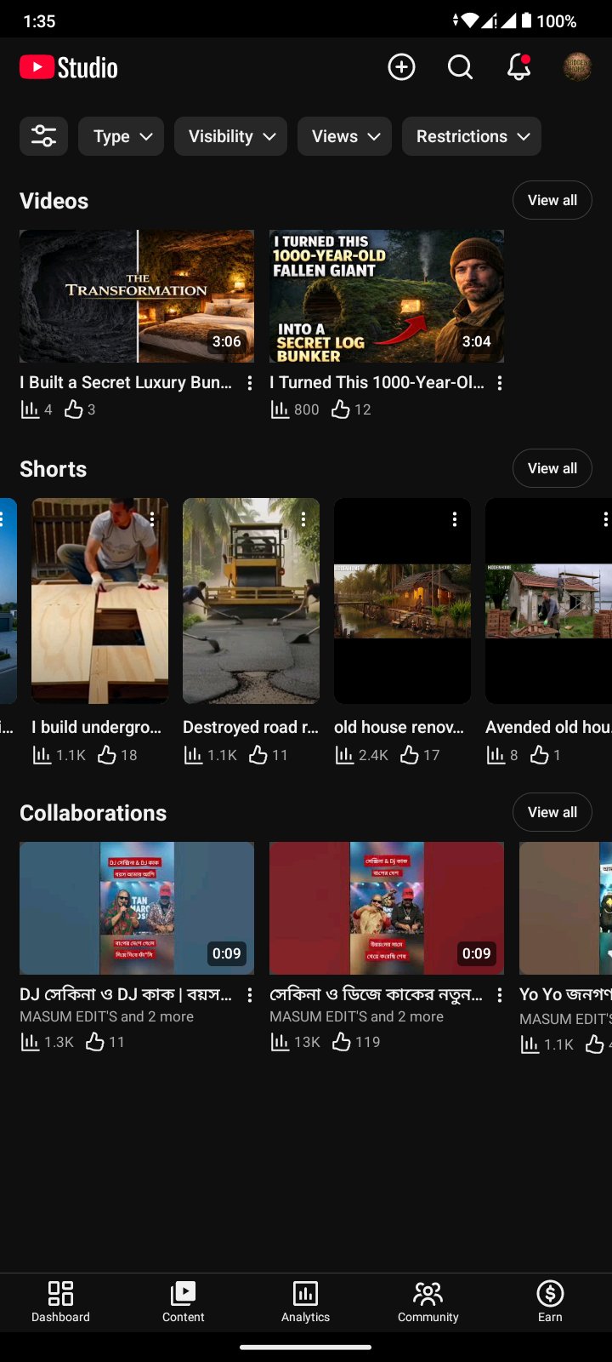Screen dimensions: 612x1362
Task: Tap likes thumb icon showing 12
Action: (x=341, y=409)
